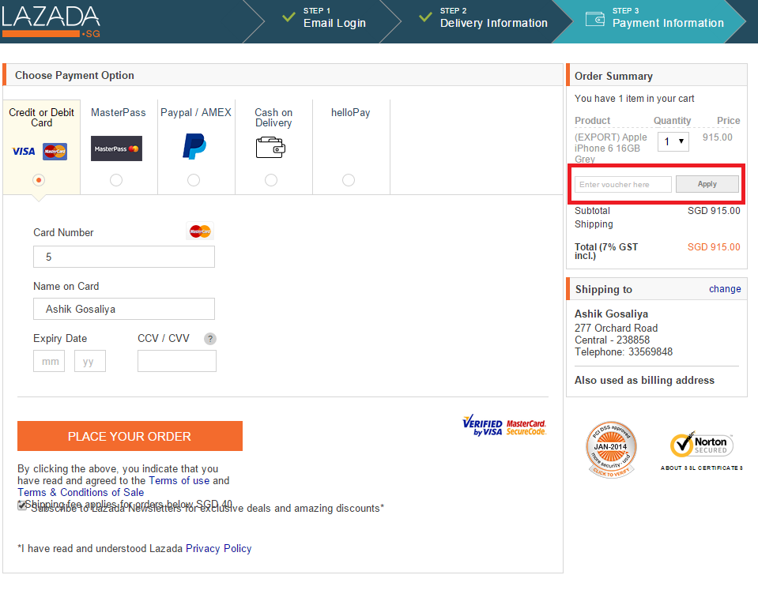Choose the Paypal / AMEX tab label

tap(196, 113)
